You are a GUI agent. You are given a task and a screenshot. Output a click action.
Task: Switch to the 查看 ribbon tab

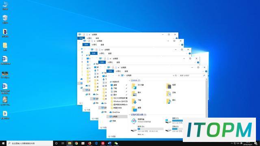click(x=126, y=71)
